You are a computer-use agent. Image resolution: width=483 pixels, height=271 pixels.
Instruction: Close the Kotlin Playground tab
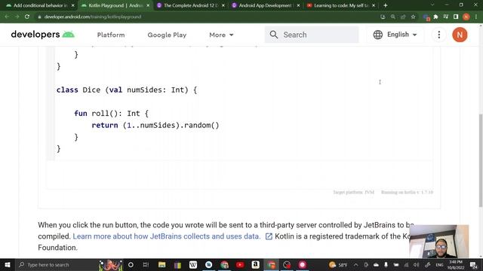[148, 5]
